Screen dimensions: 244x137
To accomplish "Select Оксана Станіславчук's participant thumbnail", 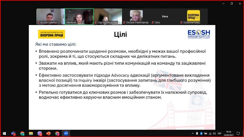I will coord(136,16).
